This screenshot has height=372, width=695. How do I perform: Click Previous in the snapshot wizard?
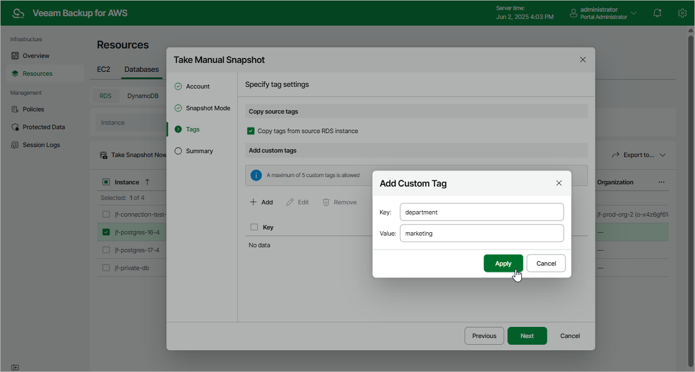484,336
